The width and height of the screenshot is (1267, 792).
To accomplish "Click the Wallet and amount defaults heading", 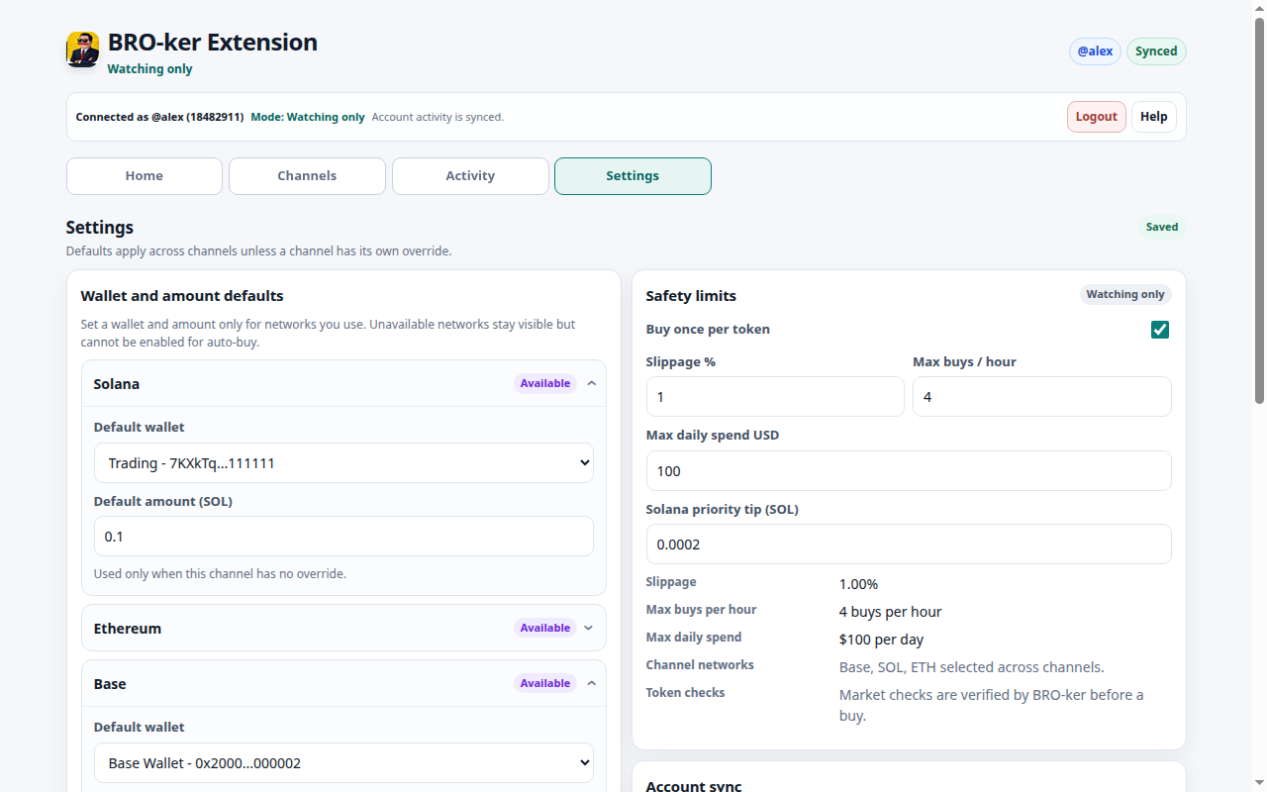I will pyautogui.click(x=182, y=296).
